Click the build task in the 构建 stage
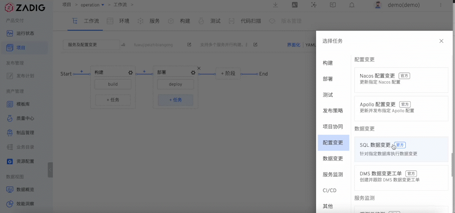 click(x=113, y=84)
